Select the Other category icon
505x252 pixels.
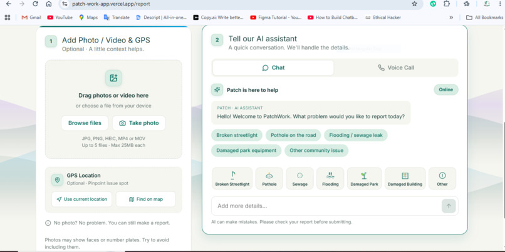pyautogui.click(x=442, y=178)
